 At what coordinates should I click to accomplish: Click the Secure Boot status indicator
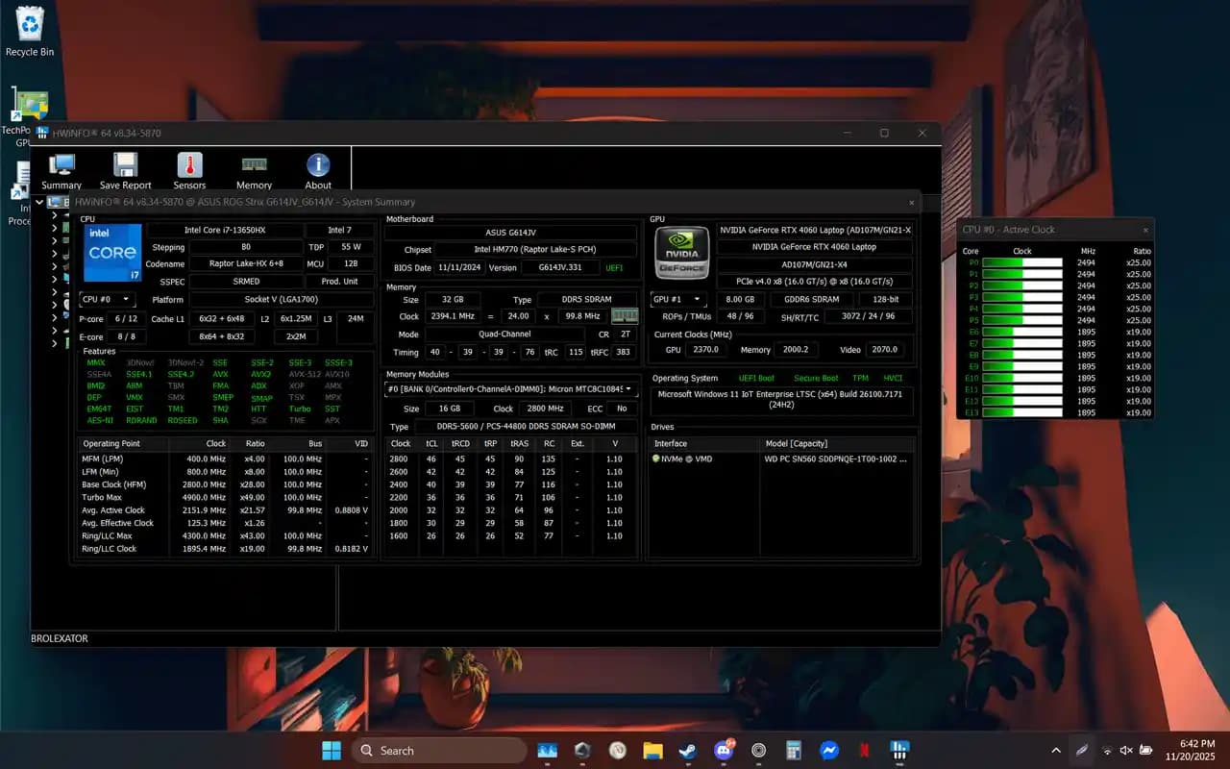pyautogui.click(x=816, y=378)
